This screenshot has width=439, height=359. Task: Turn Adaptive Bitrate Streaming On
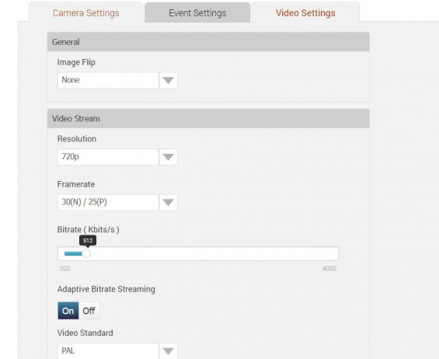[68, 311]
